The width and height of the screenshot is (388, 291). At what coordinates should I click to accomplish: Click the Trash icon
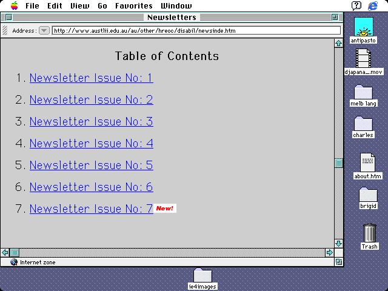369,233
